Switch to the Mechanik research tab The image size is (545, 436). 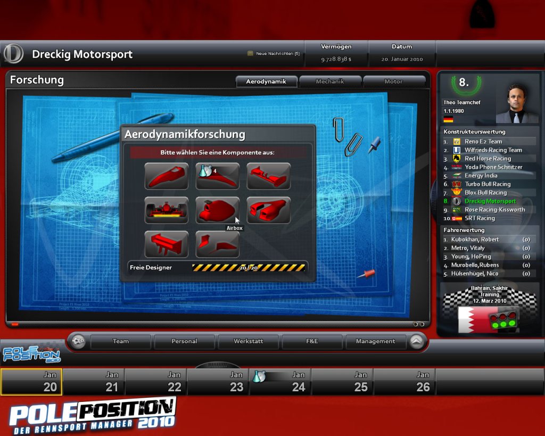[331, 81]
